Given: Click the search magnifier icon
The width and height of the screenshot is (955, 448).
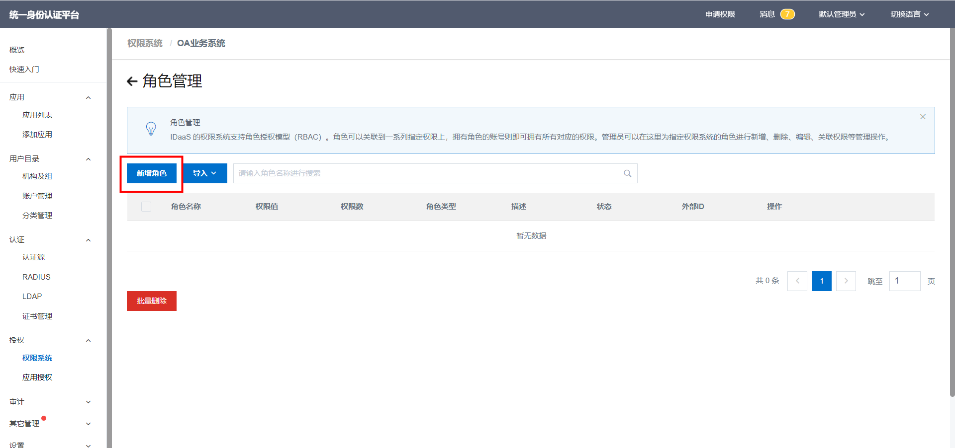Looking at the screenshot, I should pos(627,173).
